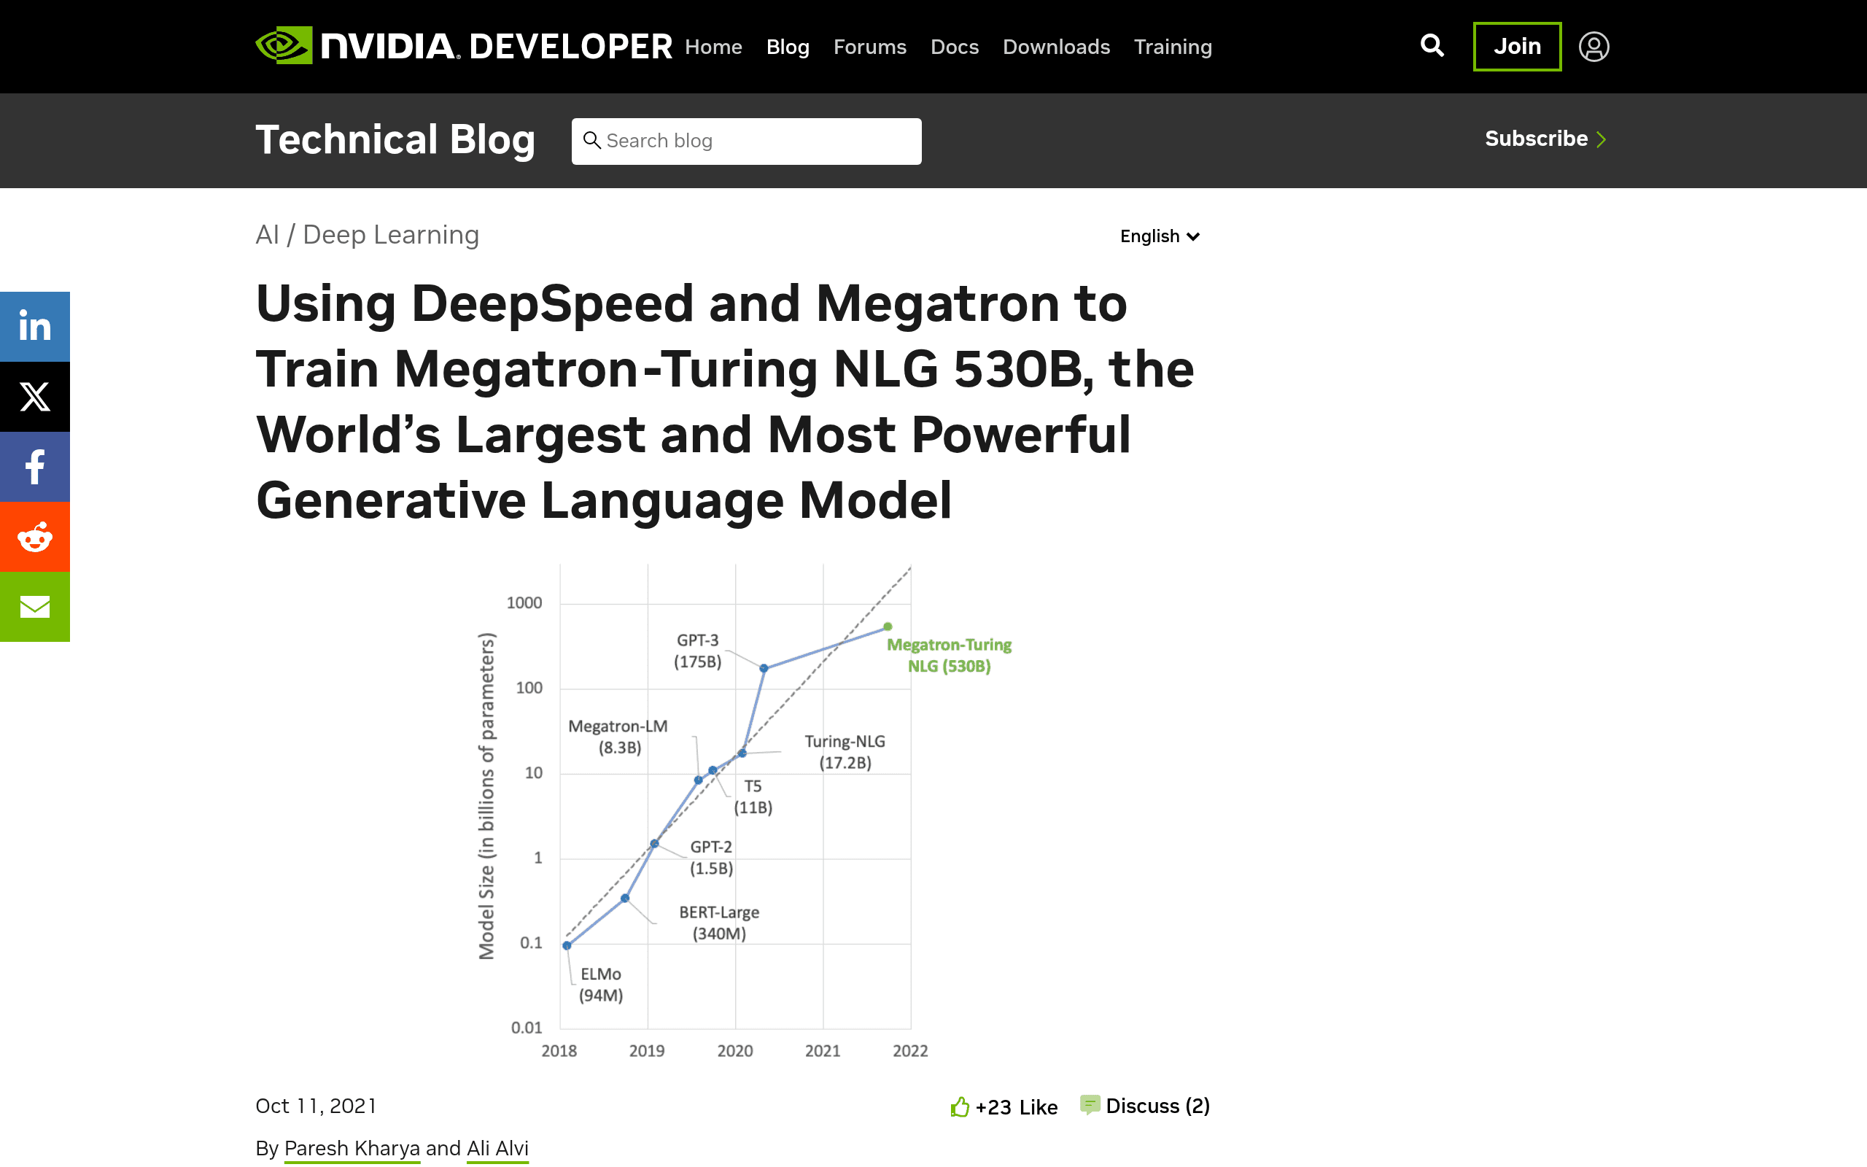Click the Oct 11, 2021 date
The width and height of the screenshot is (1867, 1167).
click(x=317, y=1106)
